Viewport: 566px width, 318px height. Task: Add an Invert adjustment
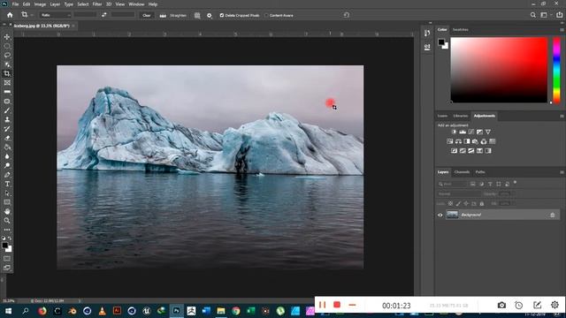pyautogui.click(x=454, y=151)
